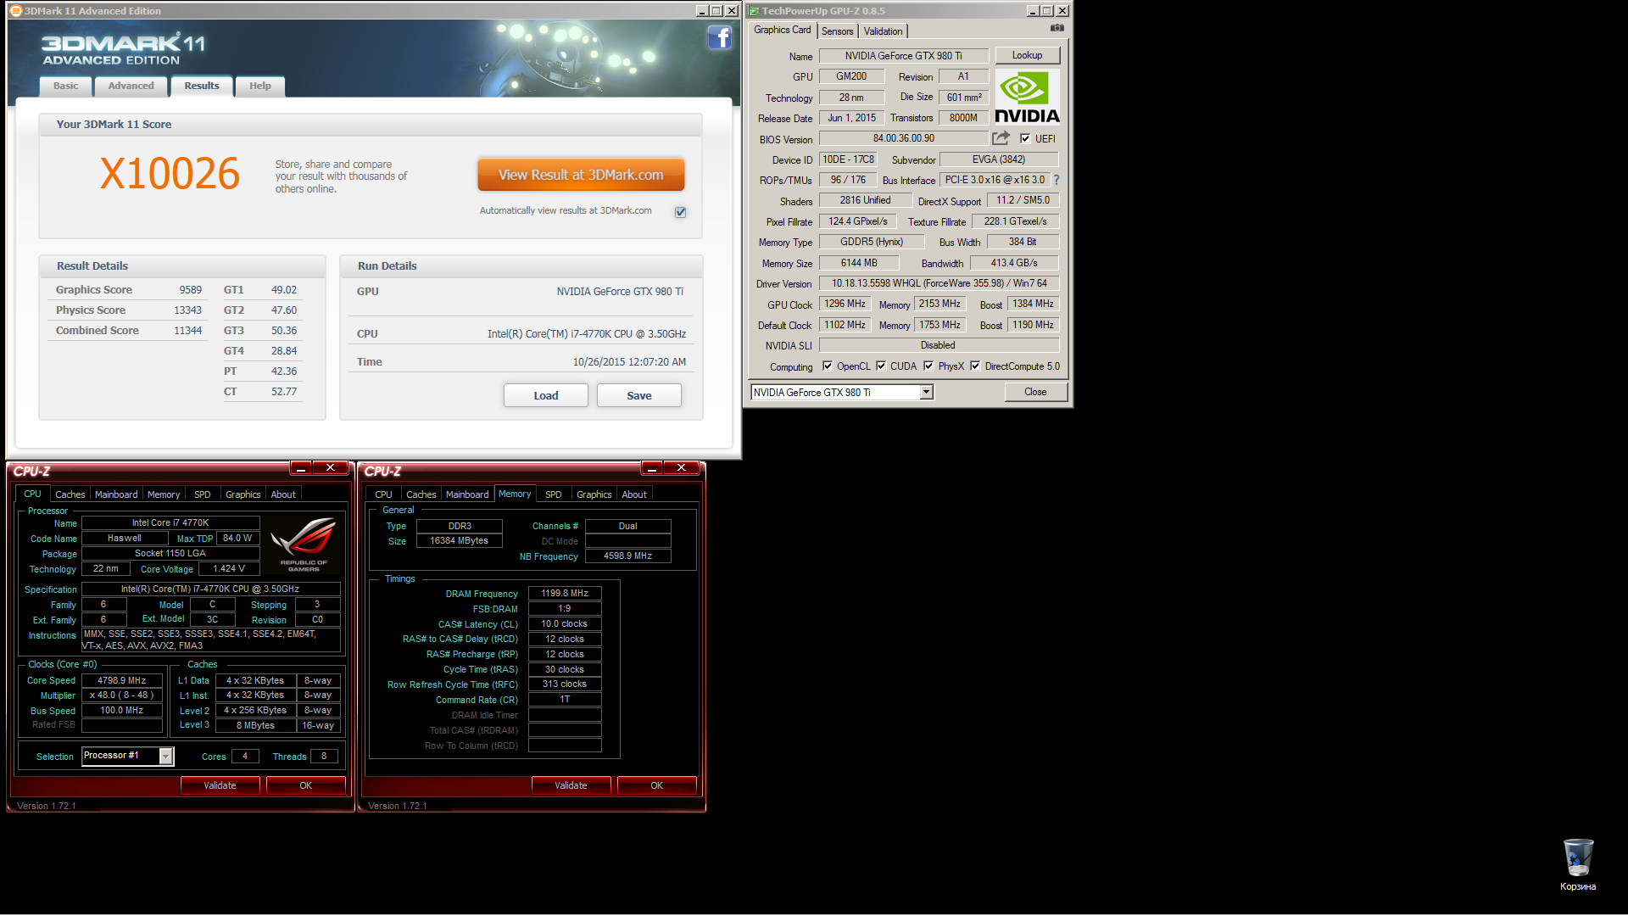Click the Physics Score value 13343
Viewport: 1628px width, 916px height.
pyautogui.click(x=187, y=310)
